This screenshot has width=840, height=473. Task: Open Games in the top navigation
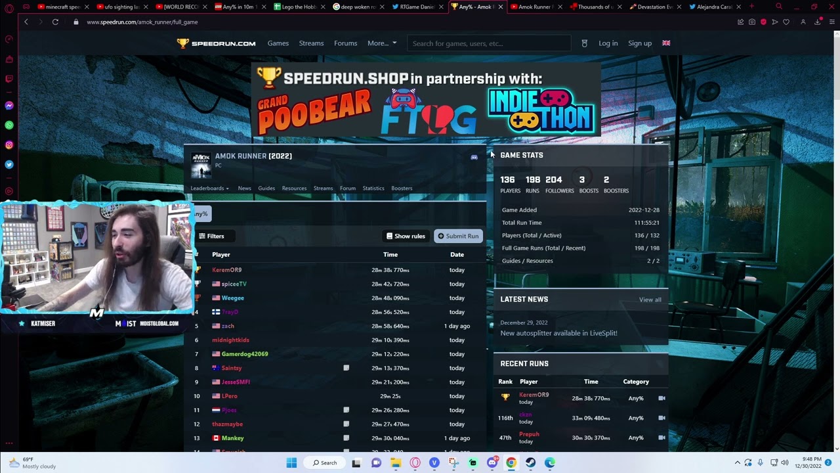click(x=278, y=43)
